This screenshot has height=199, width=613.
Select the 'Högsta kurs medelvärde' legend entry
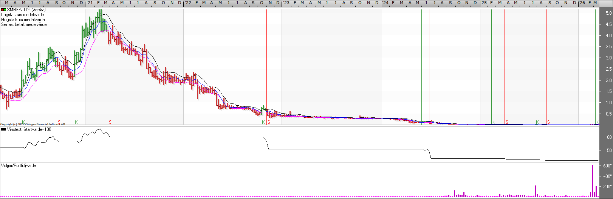23,20
